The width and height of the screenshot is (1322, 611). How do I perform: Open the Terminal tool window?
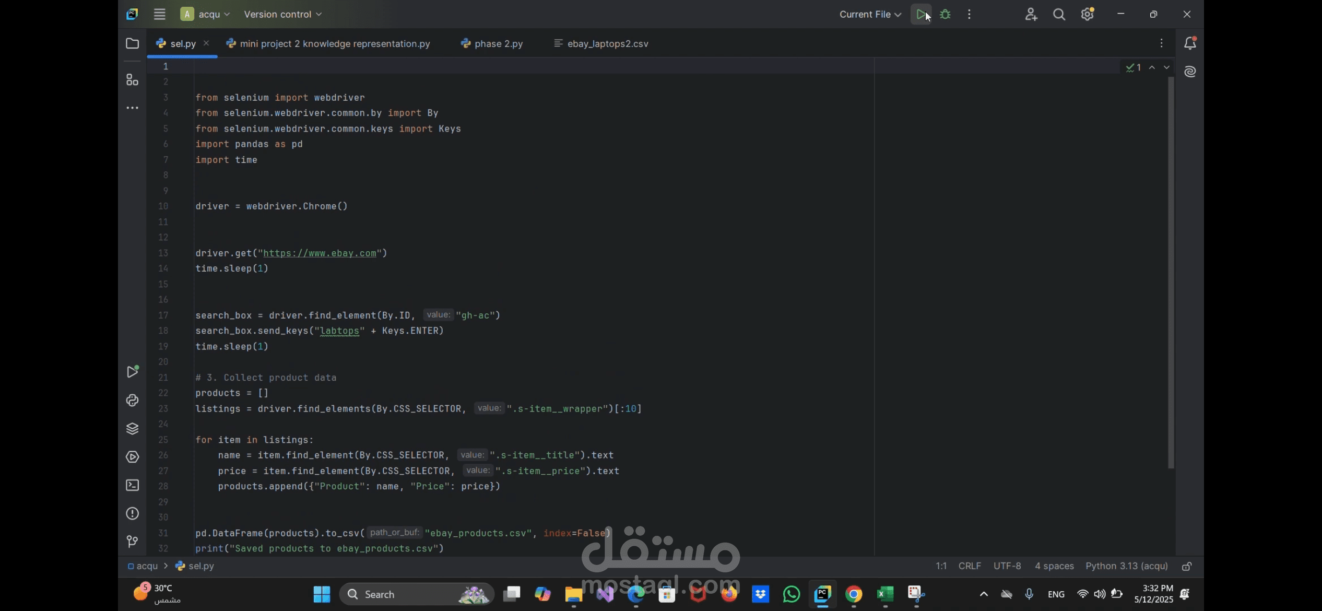point(133,485)
